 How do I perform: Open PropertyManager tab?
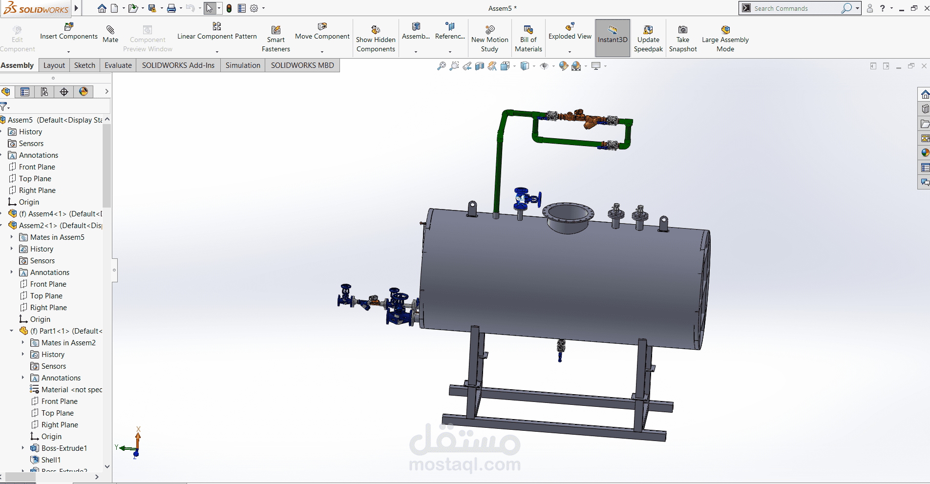click(x=25, y=92)
